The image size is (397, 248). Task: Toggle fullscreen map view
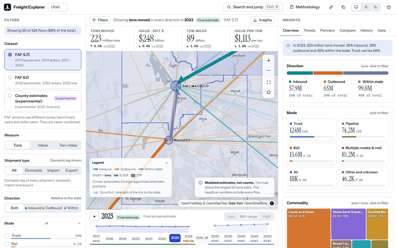[269, 82]
